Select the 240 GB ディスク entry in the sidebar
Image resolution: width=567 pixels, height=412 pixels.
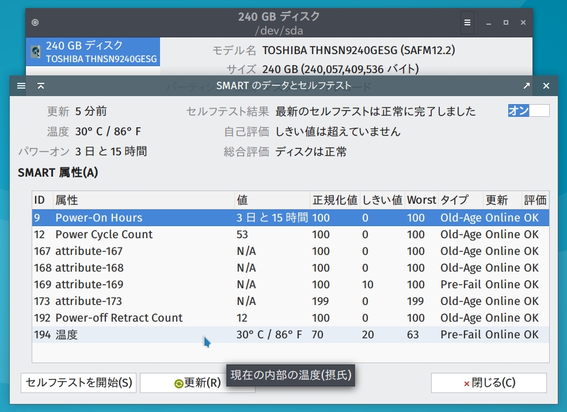(x=93, y=52)
